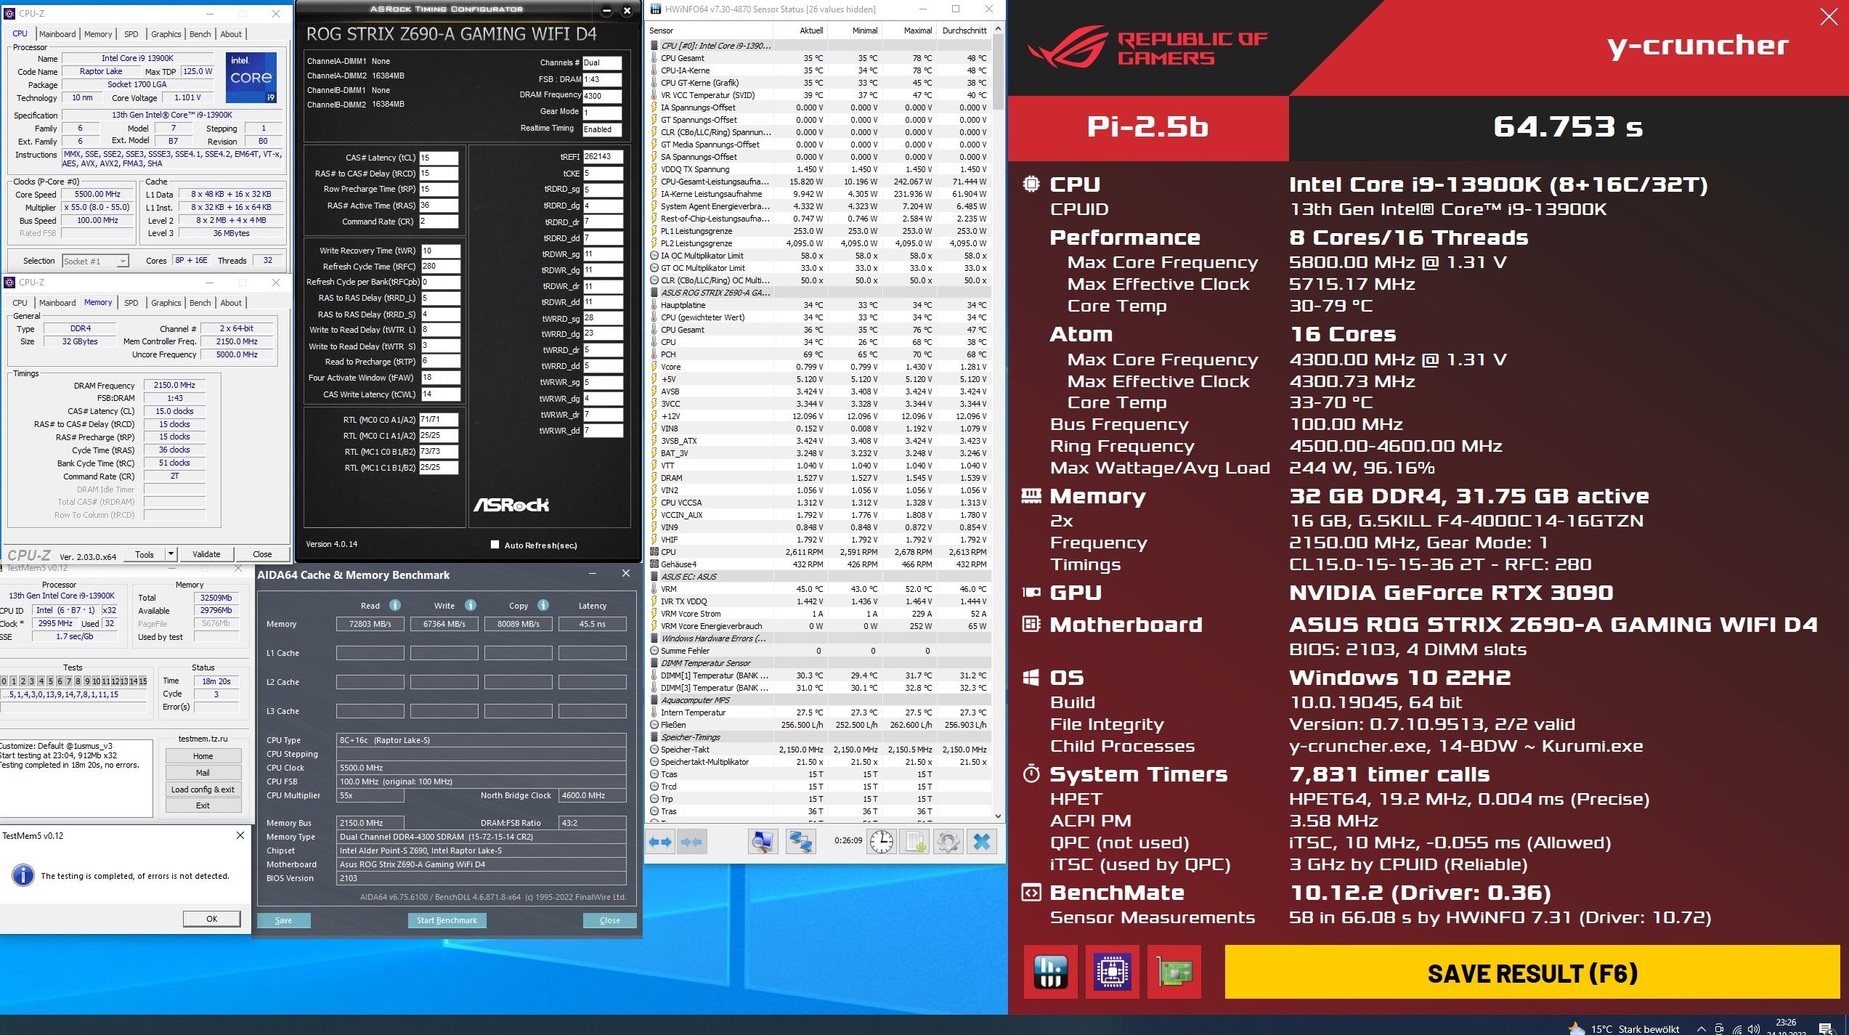The width and height of the screenshot is (1849, 1035).
Task: Click the BenchMate HWiNFO launcher icon
Action: point(1050,972)
